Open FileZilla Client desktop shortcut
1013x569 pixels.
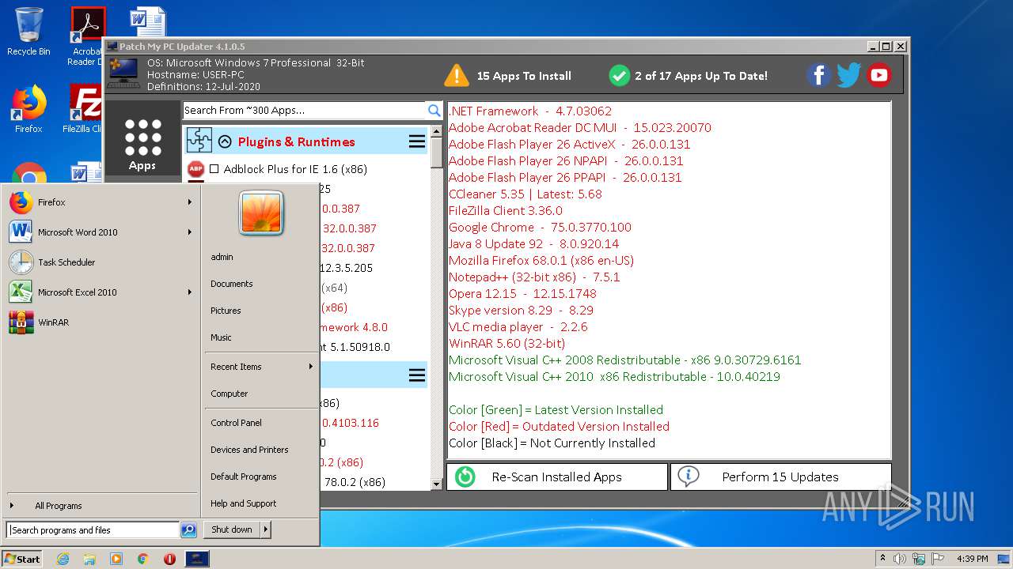(84, 109)
